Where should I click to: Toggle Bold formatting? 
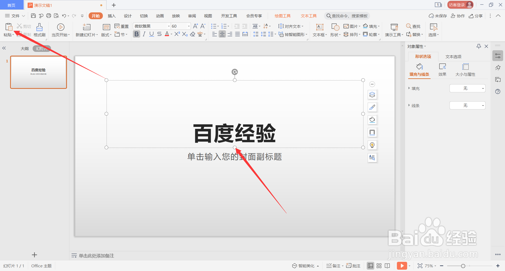pyautogui.click(x=136, y=34)
